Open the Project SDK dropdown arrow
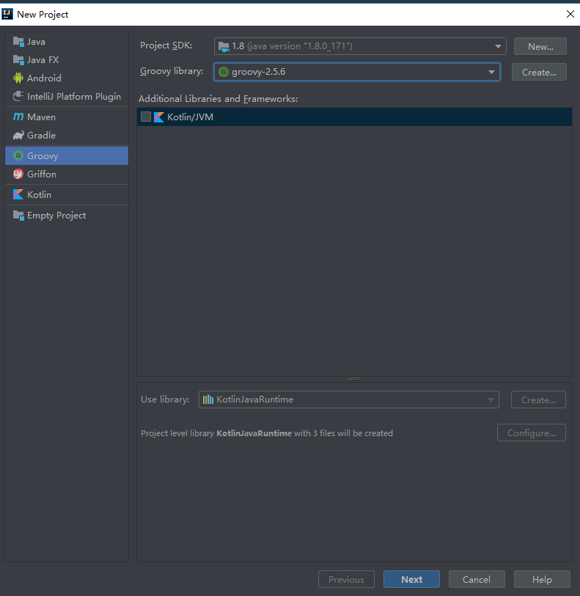 498,46
